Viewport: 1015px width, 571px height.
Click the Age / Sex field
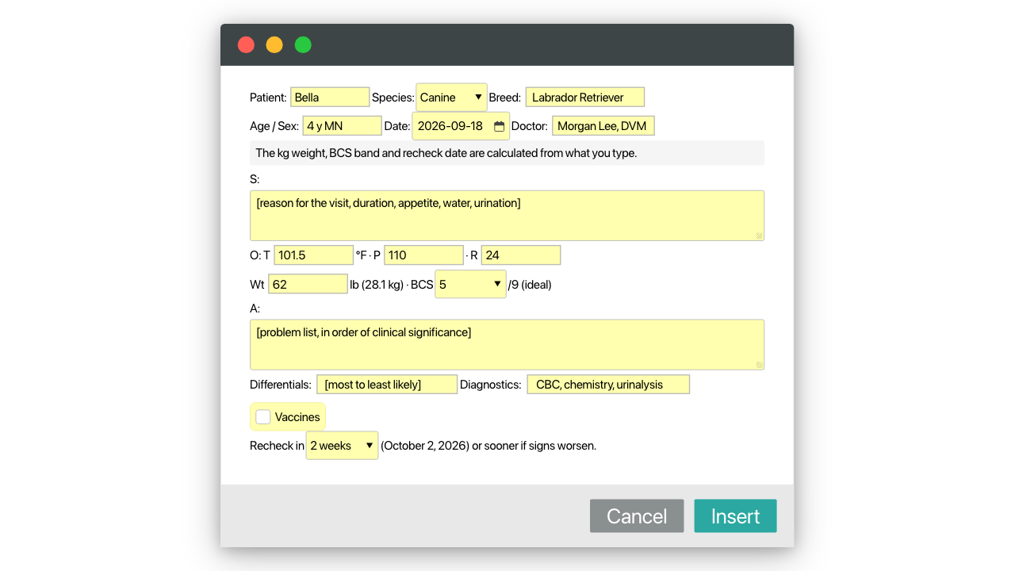pyautogui.click(x=342, y=126)
